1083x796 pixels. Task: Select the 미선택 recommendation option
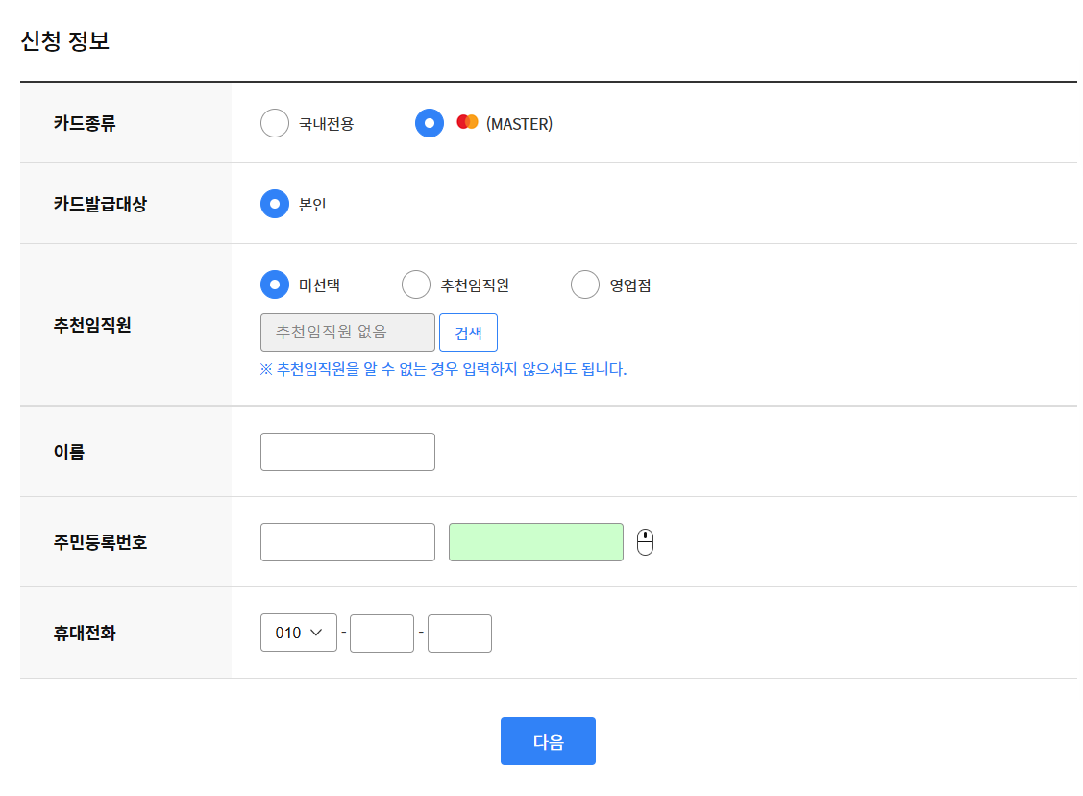tap(273, 284)
